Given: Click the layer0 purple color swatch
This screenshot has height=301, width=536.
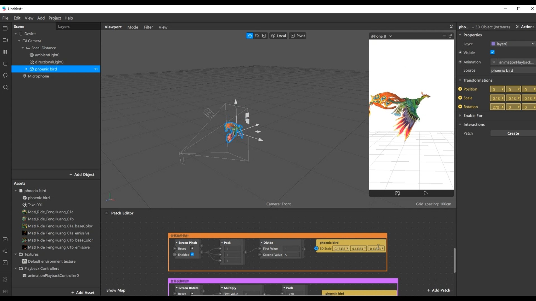Looking at the screenshot, I should [x=493, y=44].
